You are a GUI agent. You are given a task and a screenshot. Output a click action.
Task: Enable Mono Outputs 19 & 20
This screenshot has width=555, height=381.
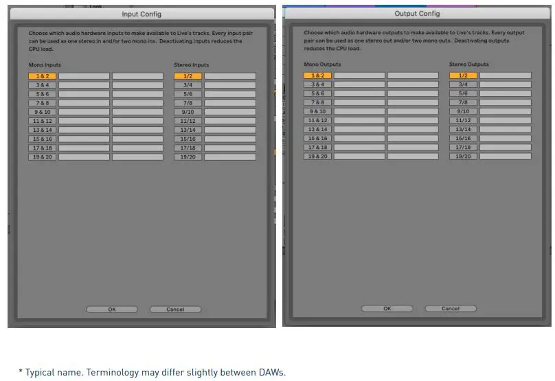click(x=318, y=156)
